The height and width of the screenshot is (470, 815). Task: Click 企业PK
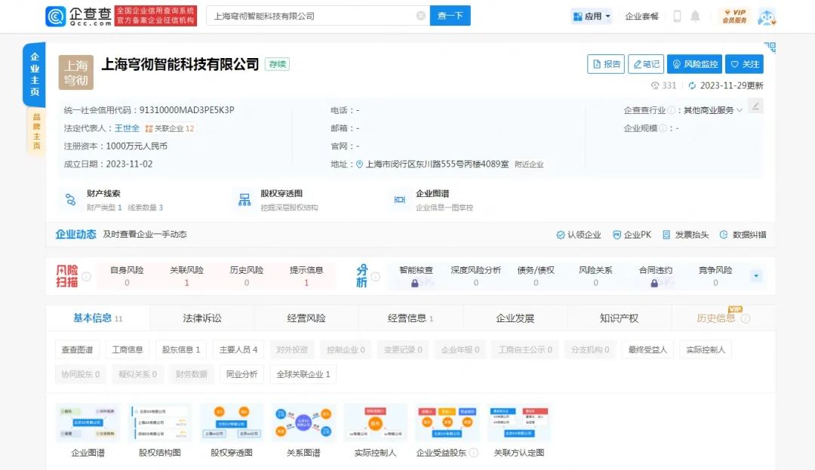coord(632,235)
